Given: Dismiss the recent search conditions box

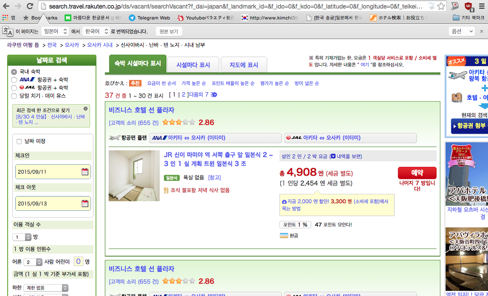Looking at the screenshot, I should (86, 109).
